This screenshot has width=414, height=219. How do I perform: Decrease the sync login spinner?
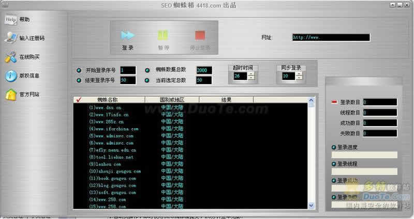[299, 78]
